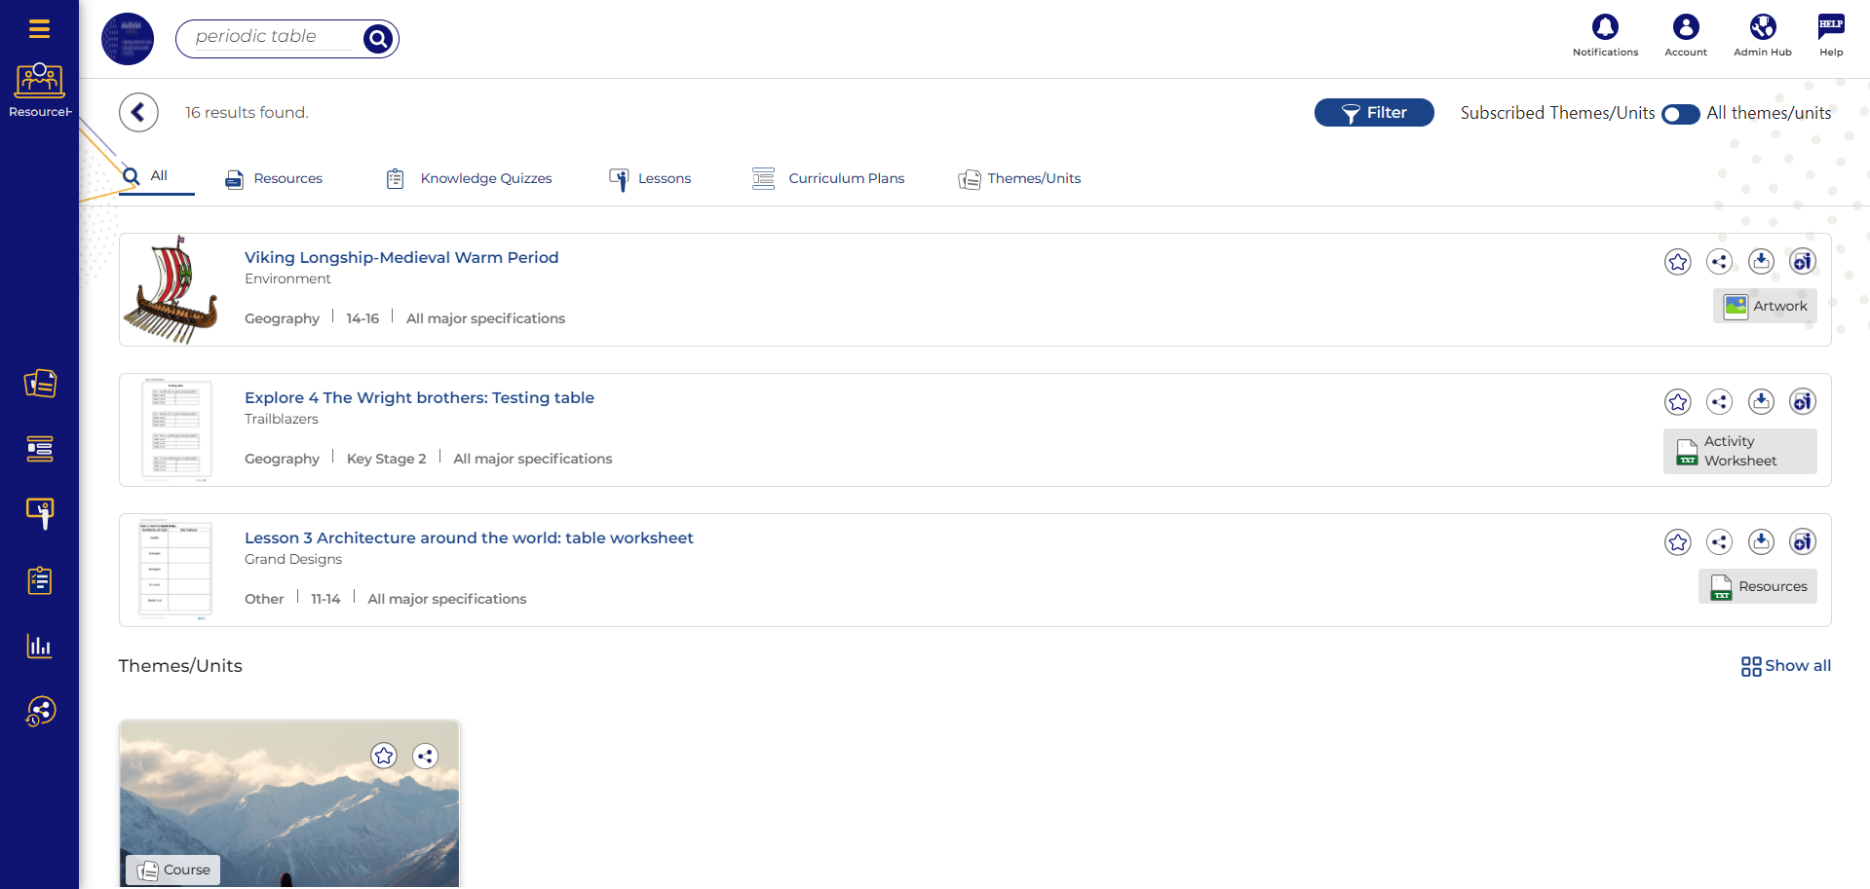1870x889 pixels.
Task: Open the Help chat icon
Action: click(1830, 27)
